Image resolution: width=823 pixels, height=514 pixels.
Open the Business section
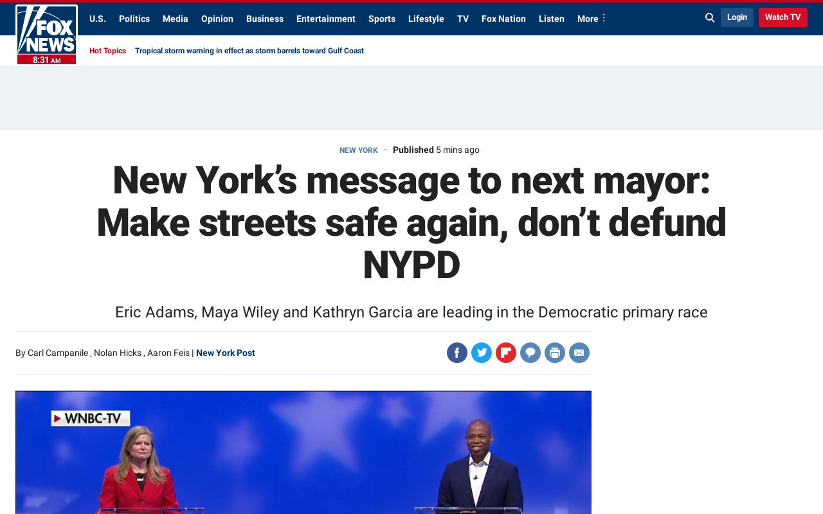pos(265,19)
